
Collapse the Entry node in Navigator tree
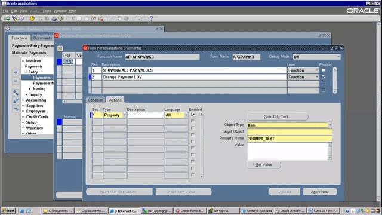26,72
